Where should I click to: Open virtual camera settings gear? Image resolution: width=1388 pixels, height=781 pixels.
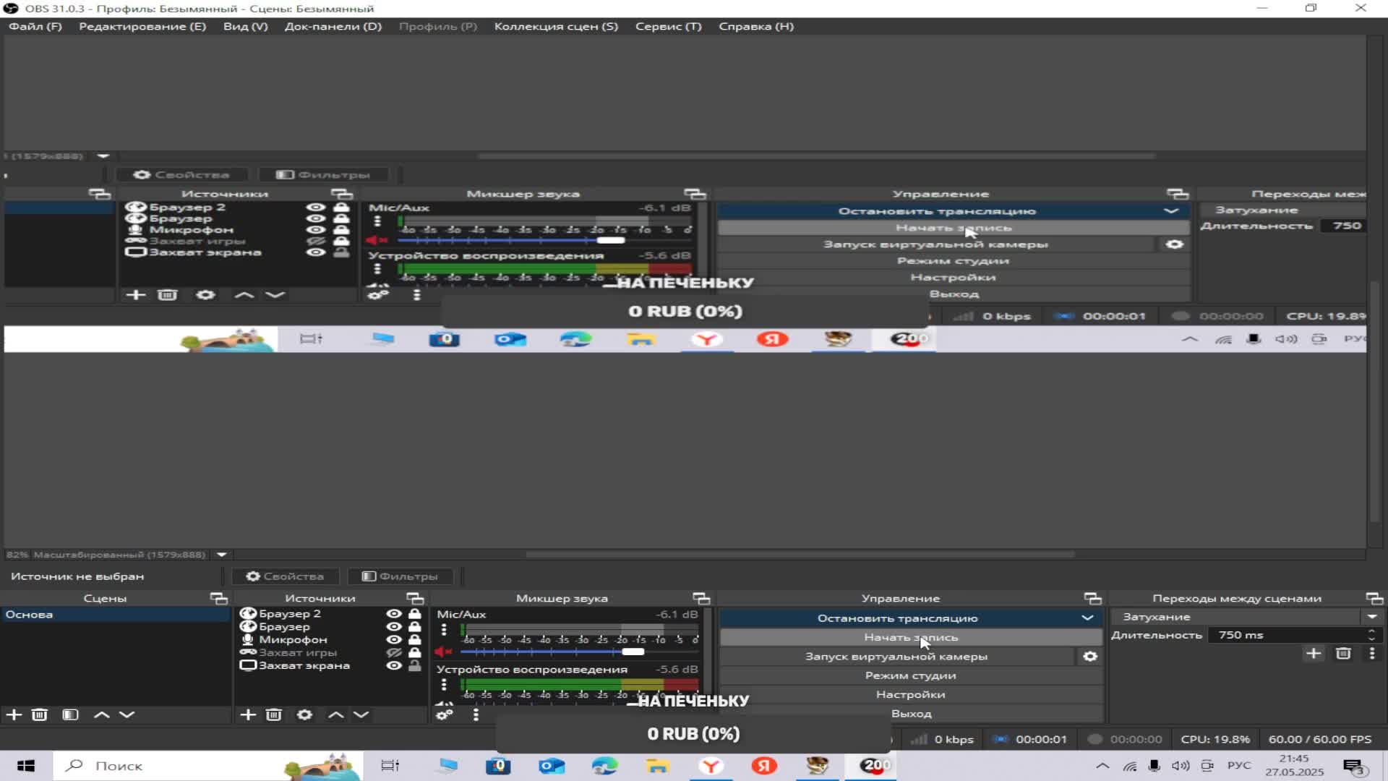coord(1090,657)
